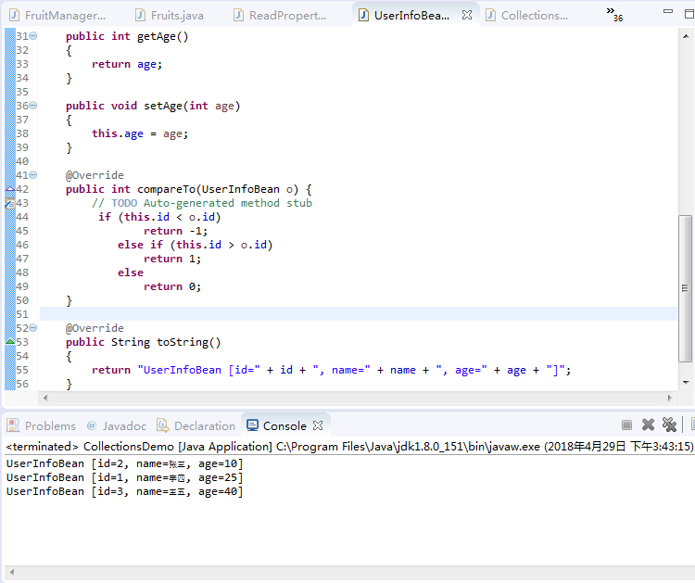Open the Fruits.java editor tab

(170, 16)
